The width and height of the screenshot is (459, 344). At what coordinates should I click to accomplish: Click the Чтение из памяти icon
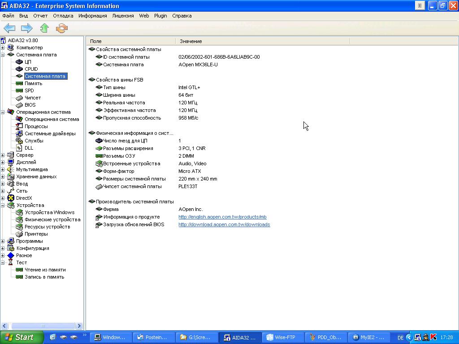point(19,270)
